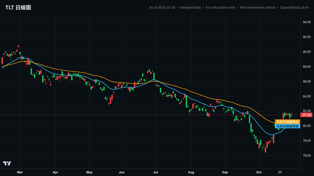Select the blue 系統短線趨勢線 label
The image size is (314, 176).
click(287, 126)
